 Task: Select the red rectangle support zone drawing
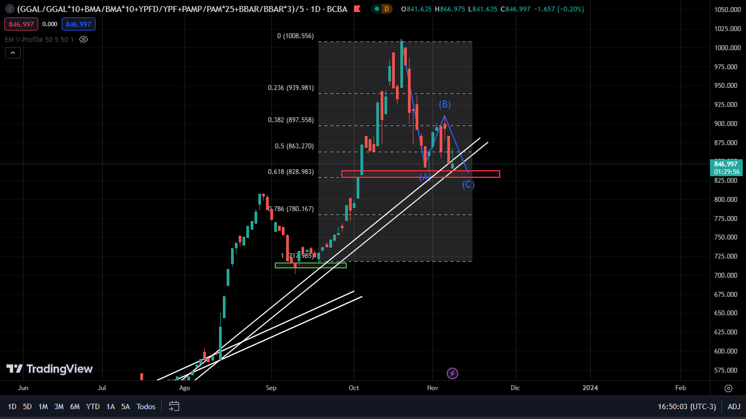pos(421,174)
